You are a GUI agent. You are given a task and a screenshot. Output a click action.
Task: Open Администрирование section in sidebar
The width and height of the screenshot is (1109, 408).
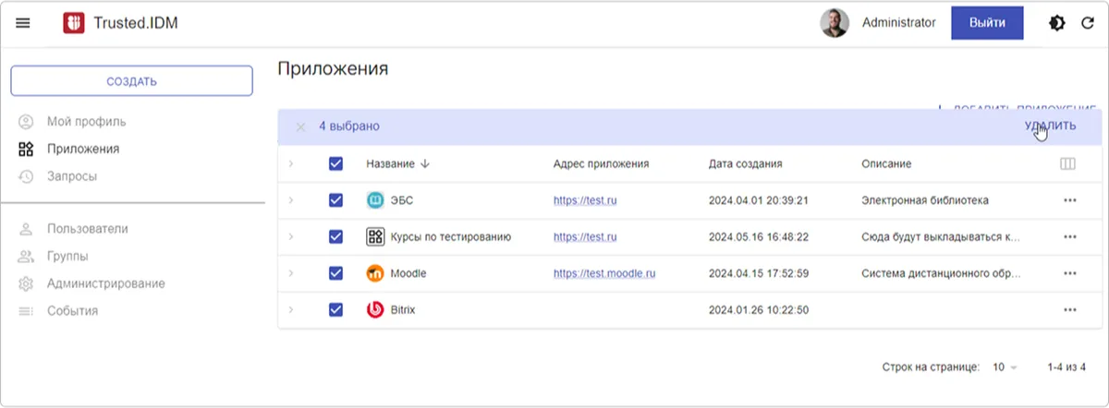[x=105, y=283]
